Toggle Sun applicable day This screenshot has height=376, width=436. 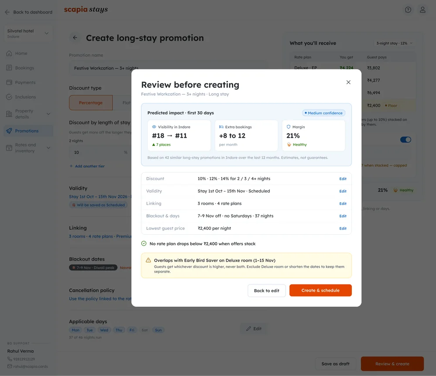click(x=158, y=330)
